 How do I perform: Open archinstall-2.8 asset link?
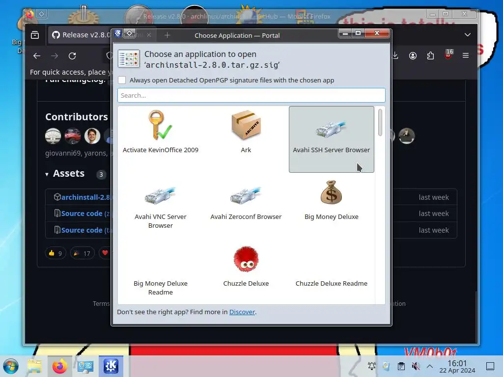click(x=85, y=197)
